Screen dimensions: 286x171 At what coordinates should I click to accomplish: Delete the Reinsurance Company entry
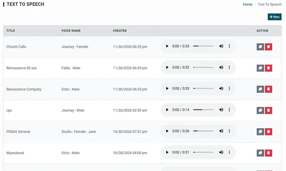[268, 89]
